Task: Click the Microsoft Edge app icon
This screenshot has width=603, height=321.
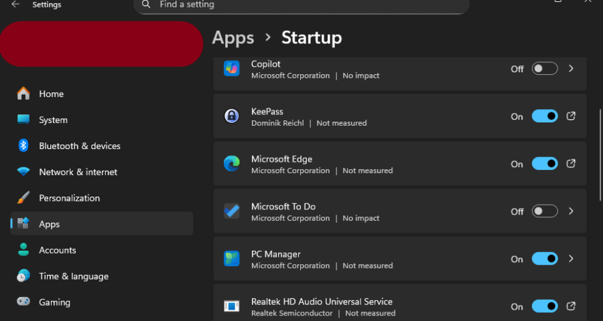Action: point(232,164)
